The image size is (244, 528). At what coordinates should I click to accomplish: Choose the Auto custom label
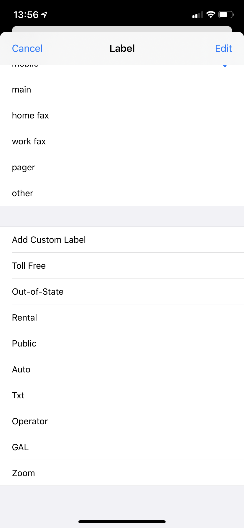[x=122, y=369]
